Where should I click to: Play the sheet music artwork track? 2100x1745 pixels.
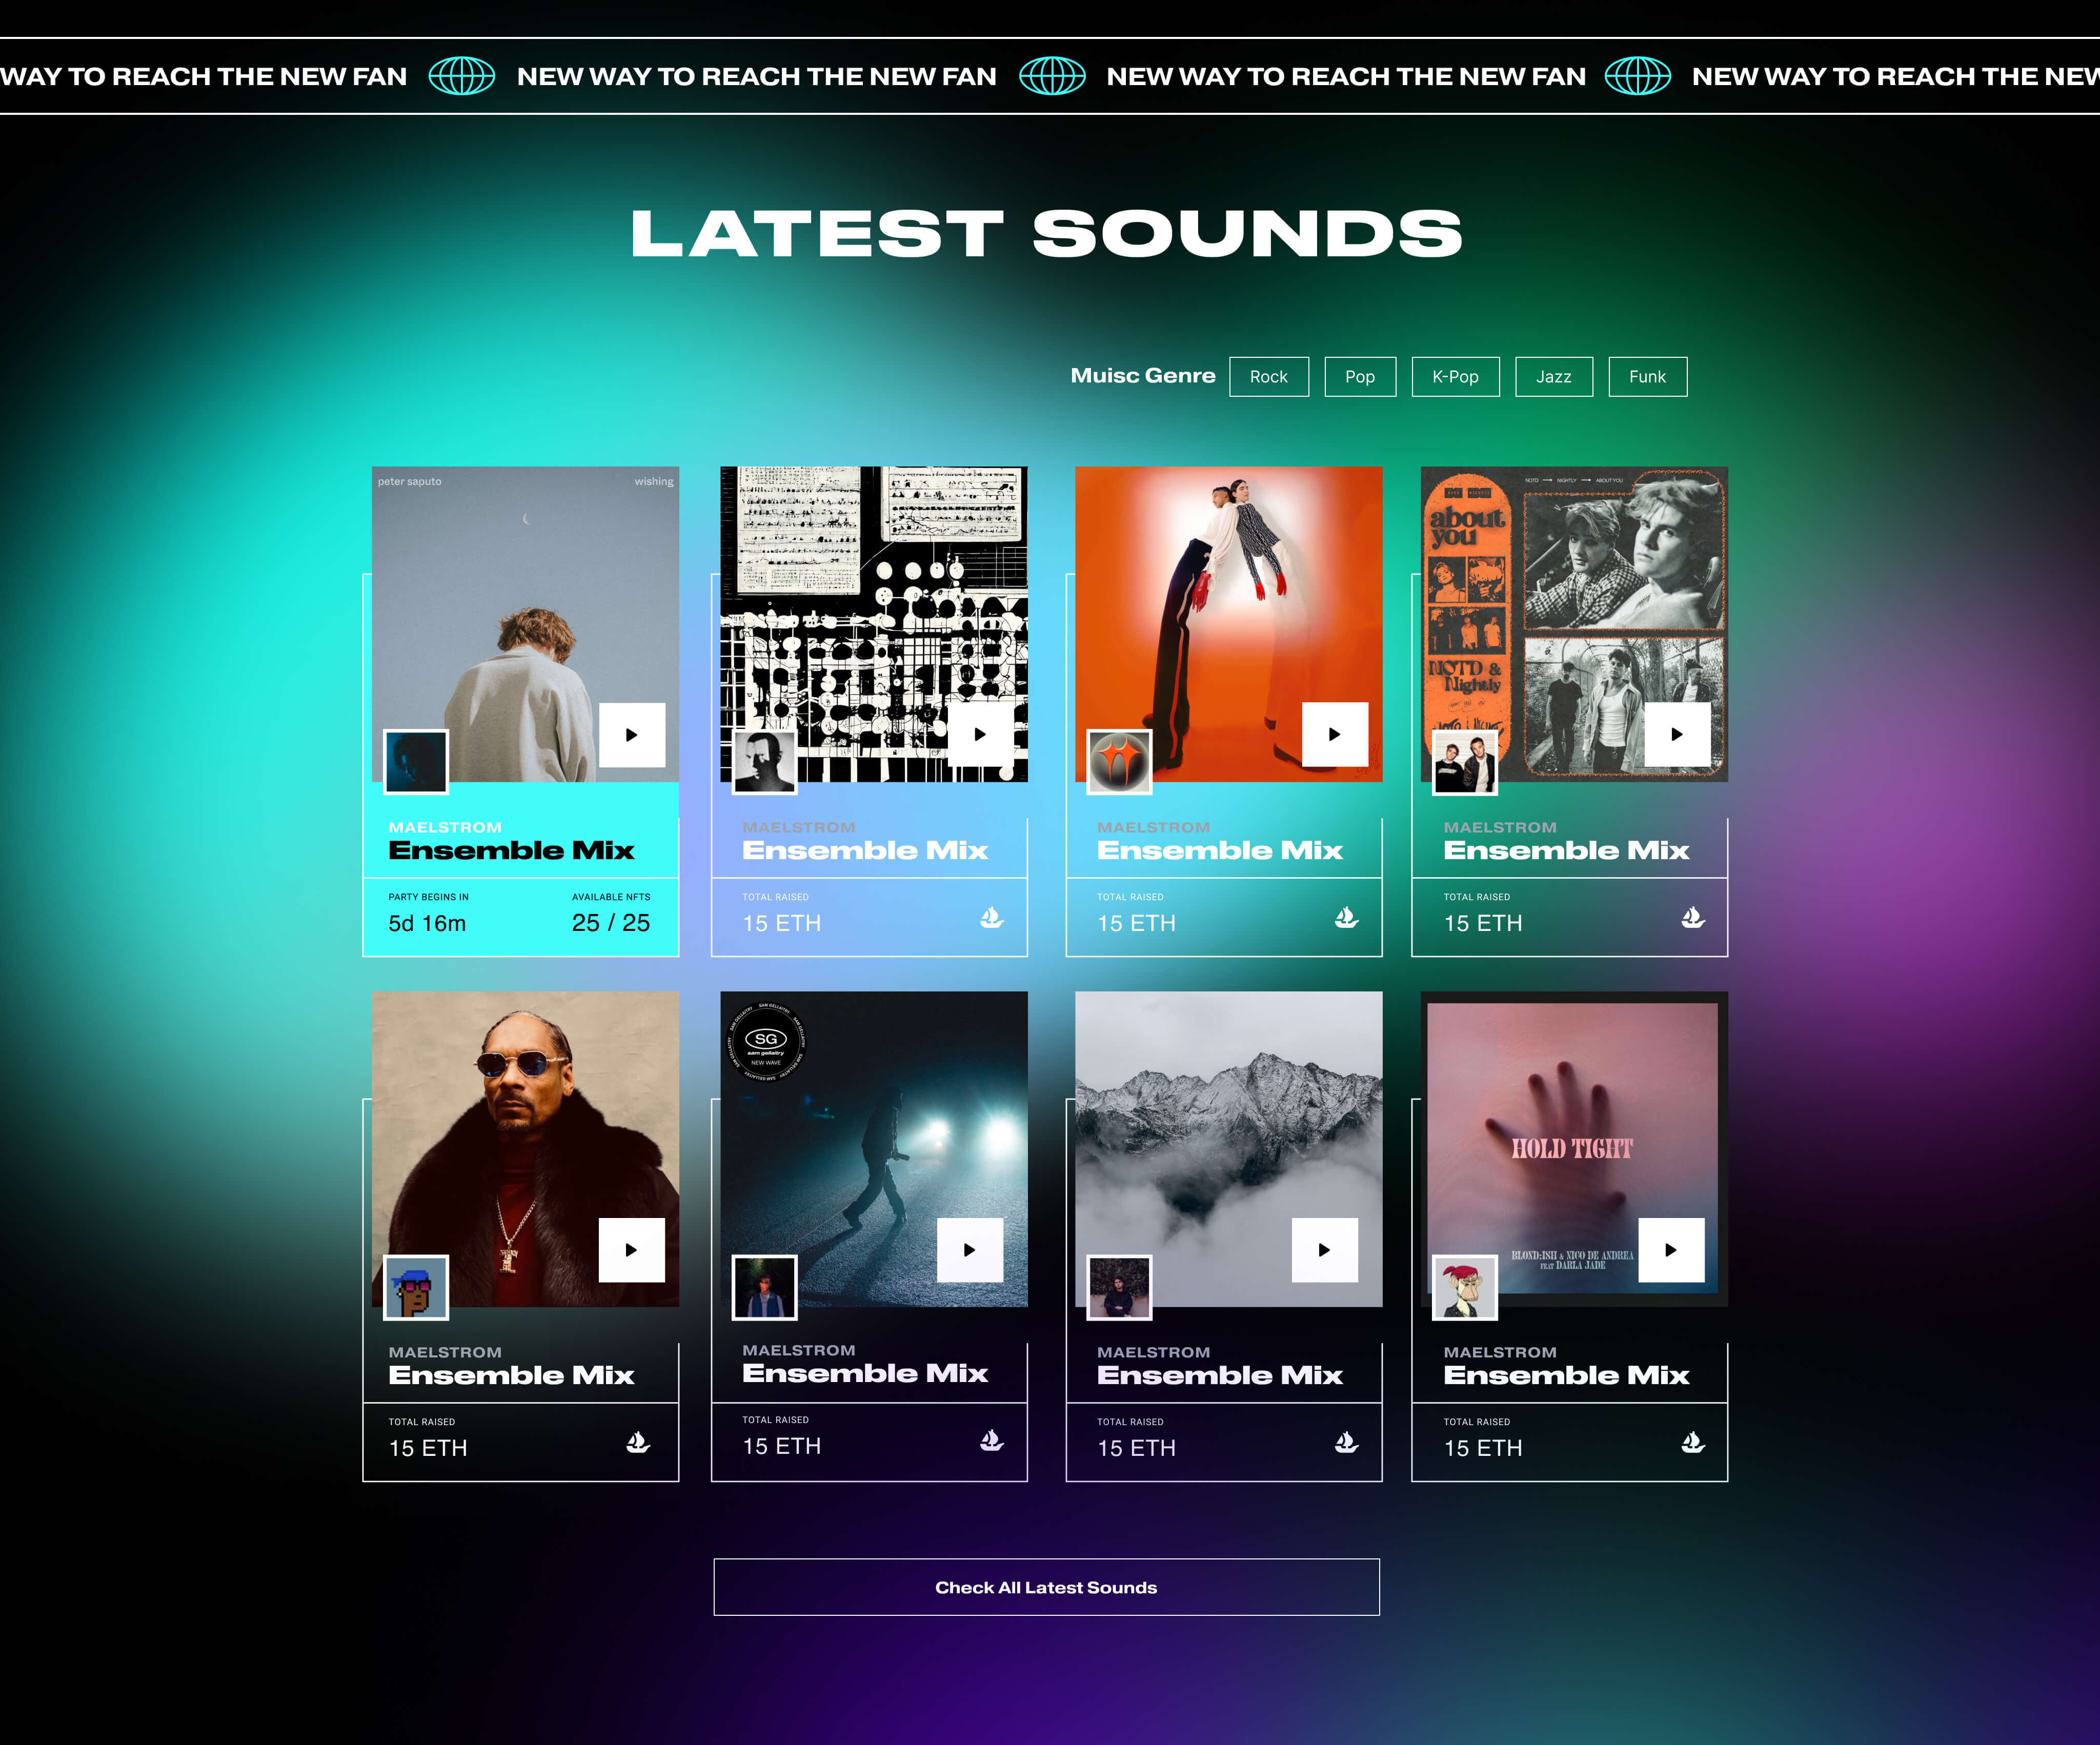[x=980, y=735]
